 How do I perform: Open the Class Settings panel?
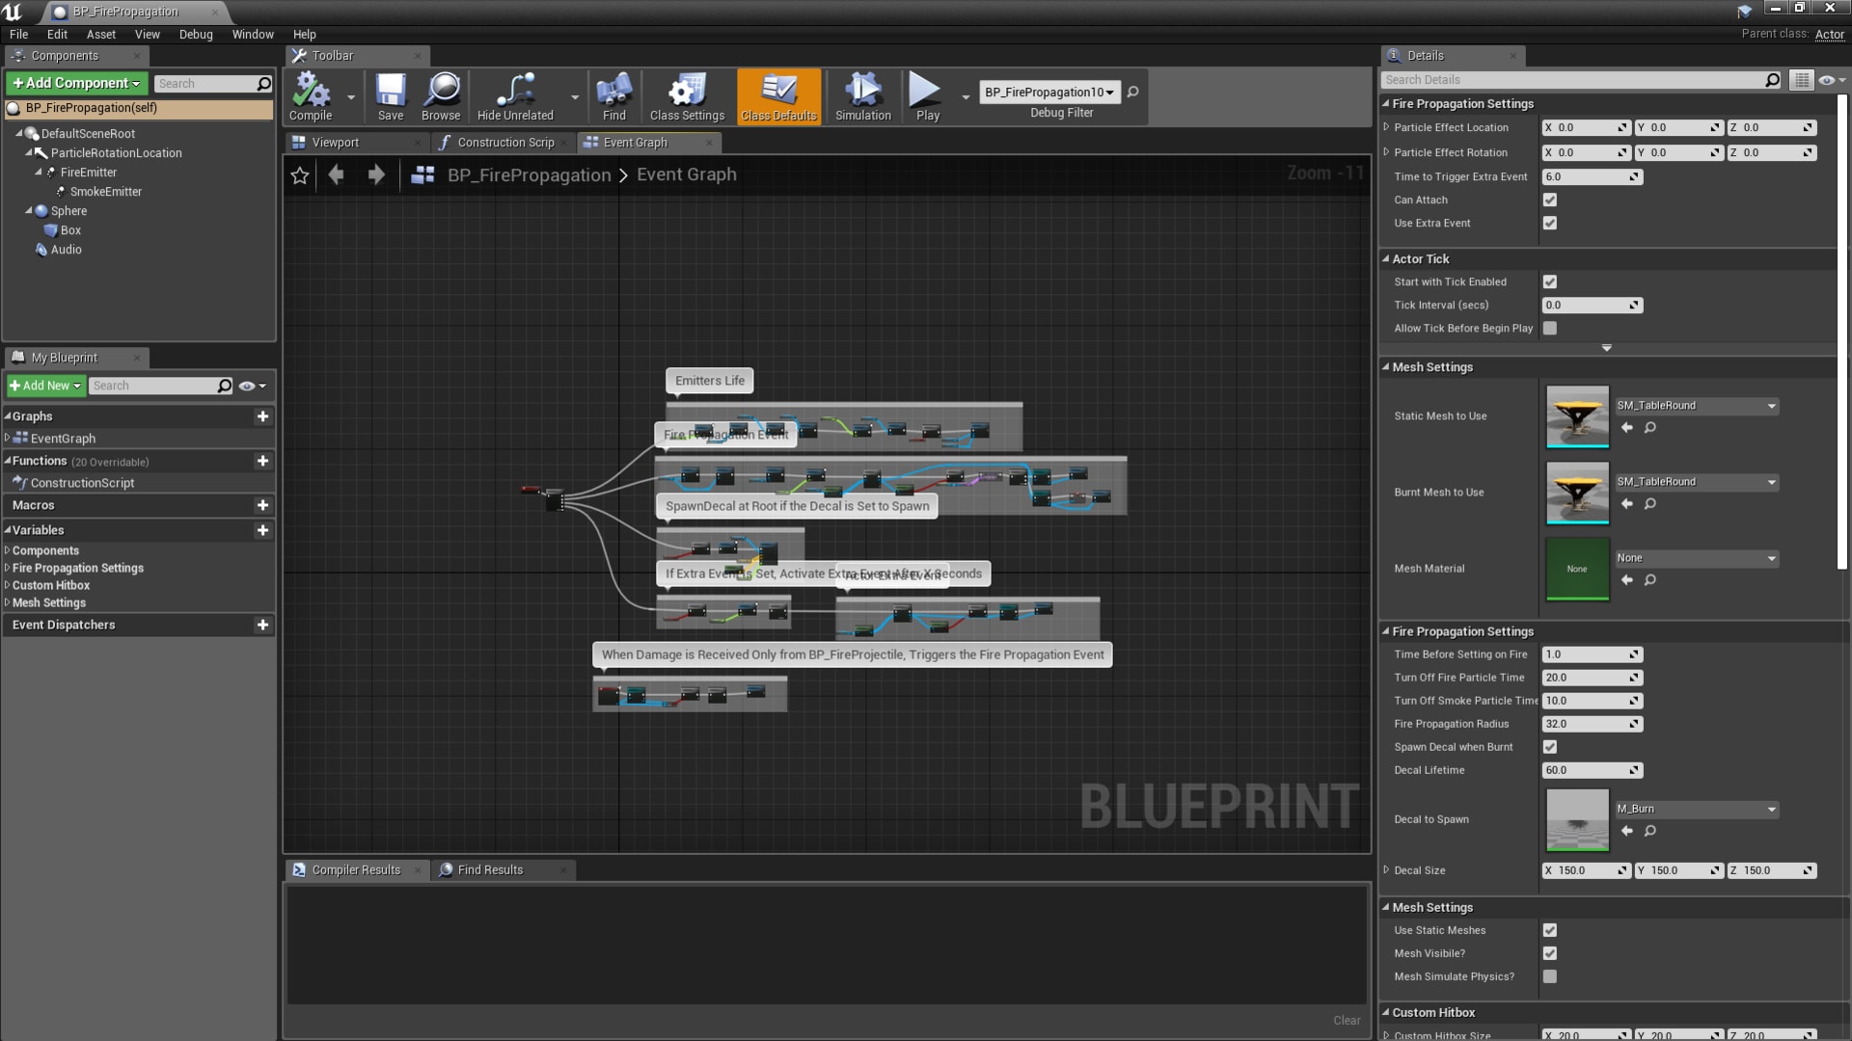pos(686,95)
